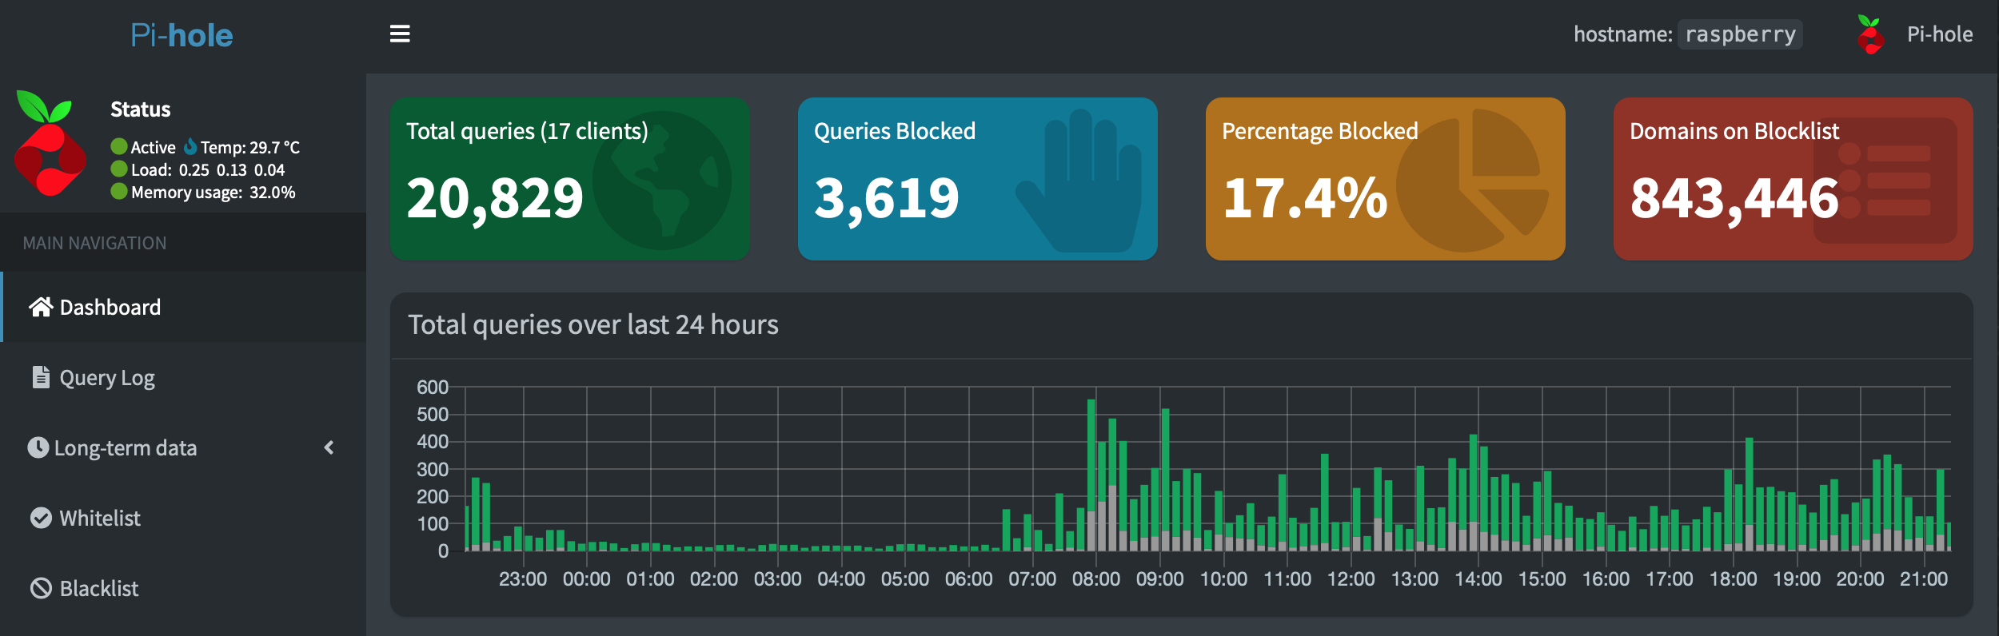The width and height of the screenshot is (1999, 636).
Task: Open the Query Log page
Action: (183, 377)
